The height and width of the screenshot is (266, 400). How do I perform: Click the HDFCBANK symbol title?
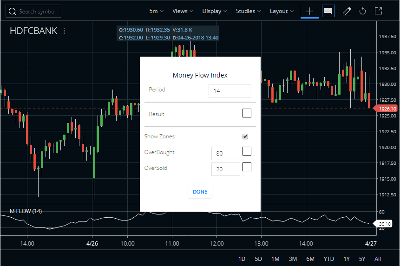(x=33, y=31)
